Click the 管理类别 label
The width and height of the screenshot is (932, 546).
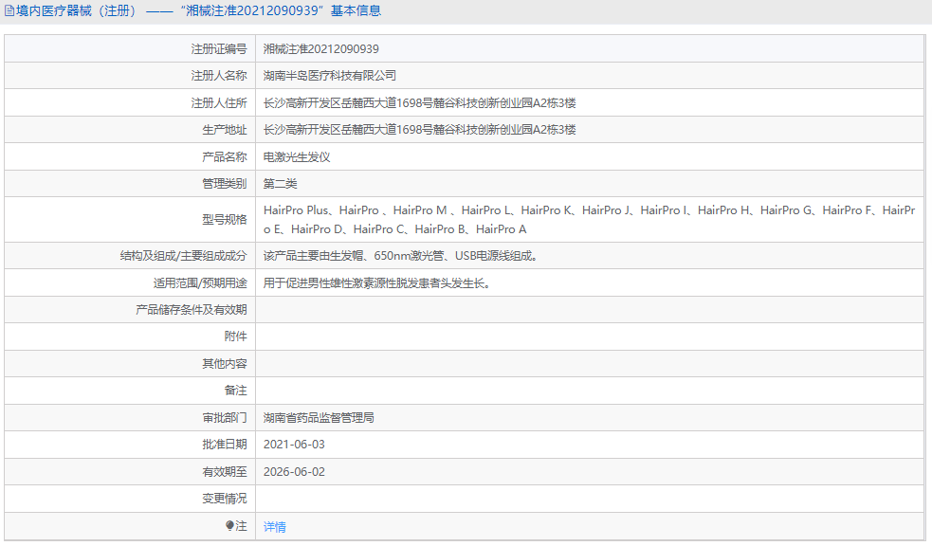tap(224, 184)
